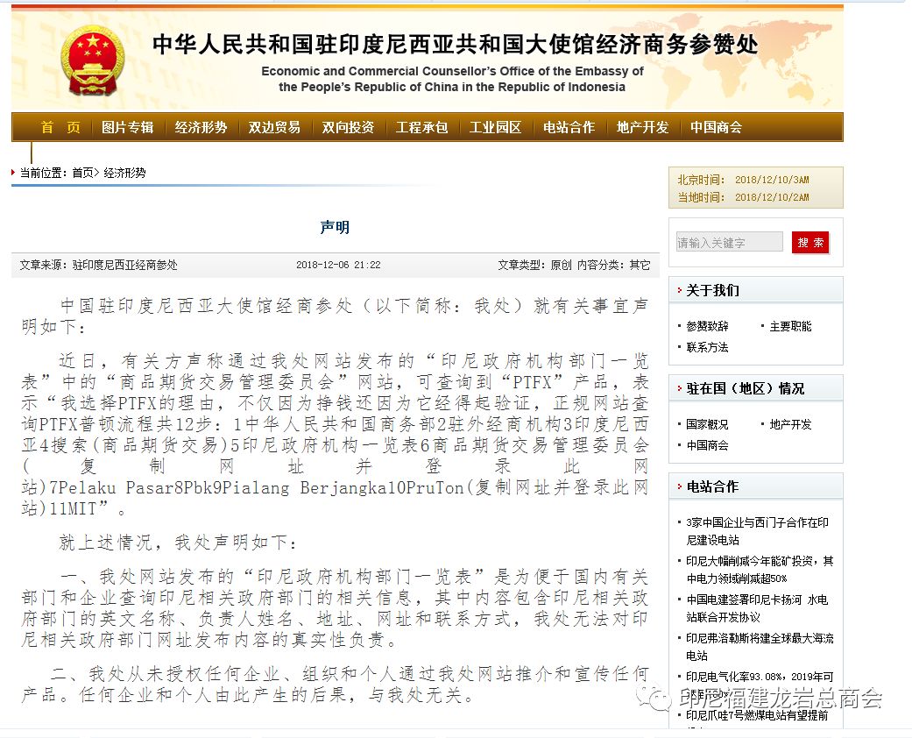Click the paragraph starting 就上述情况

(x=178, y=543)
